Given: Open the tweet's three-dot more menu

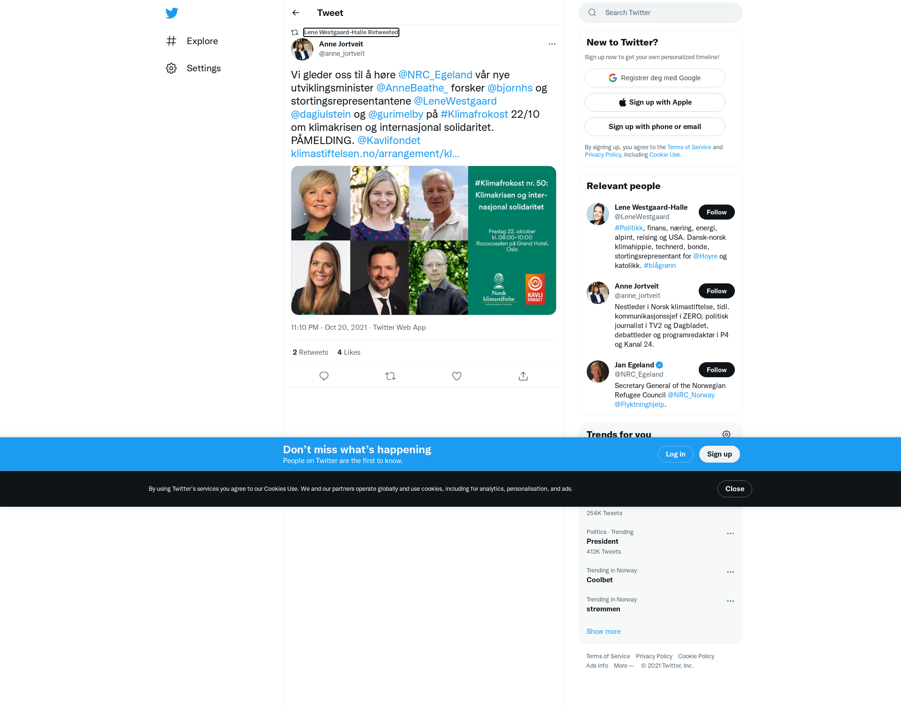Looking at the screenshot, I should [x=552, y=44].
